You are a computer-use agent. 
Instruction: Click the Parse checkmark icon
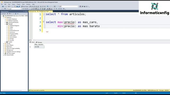click(32, 9)
